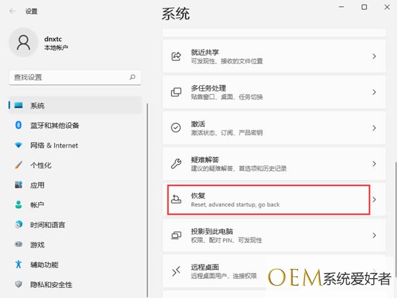Viewport: 397px width, 298px height.
Task: Expand the 恢复 row chevron
Action: click(374, 199)
